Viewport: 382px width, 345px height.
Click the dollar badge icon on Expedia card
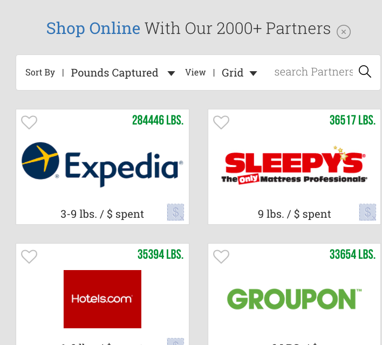(x=175, y=212)
